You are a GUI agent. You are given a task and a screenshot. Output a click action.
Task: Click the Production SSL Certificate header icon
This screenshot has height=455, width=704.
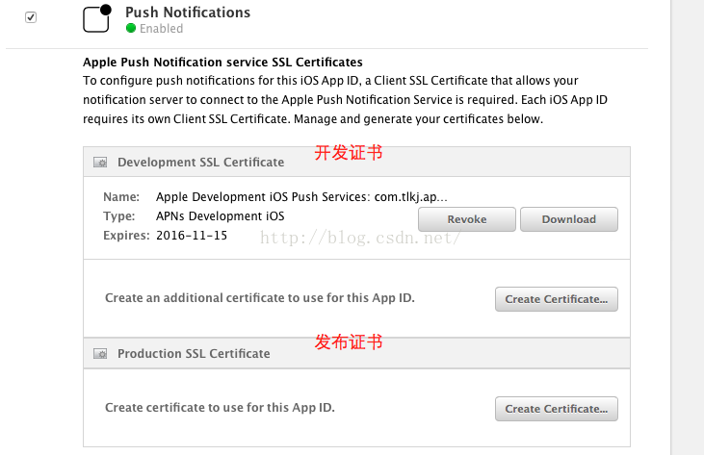100,354
